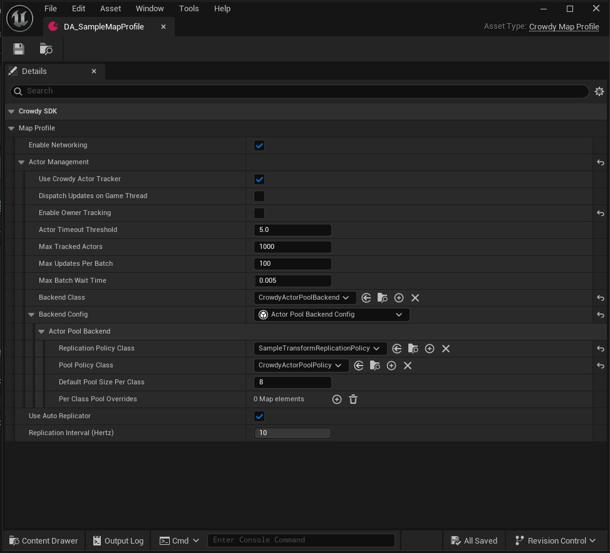
Task: Collapse the Actor Pool Backend group
Action: (x=41, y=332)
